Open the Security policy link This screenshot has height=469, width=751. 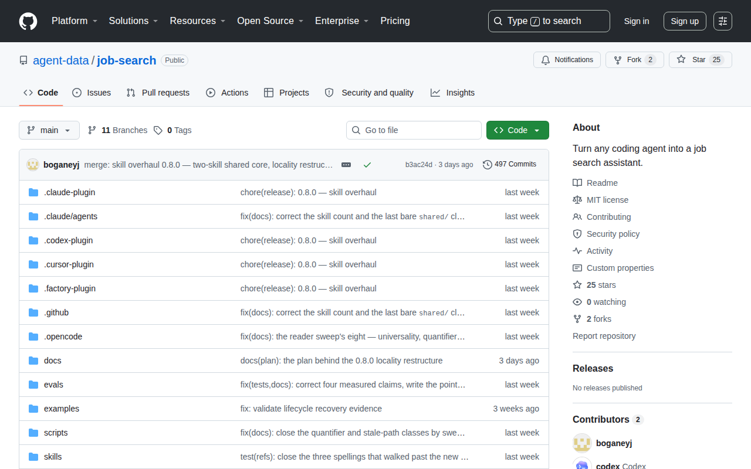606,234
